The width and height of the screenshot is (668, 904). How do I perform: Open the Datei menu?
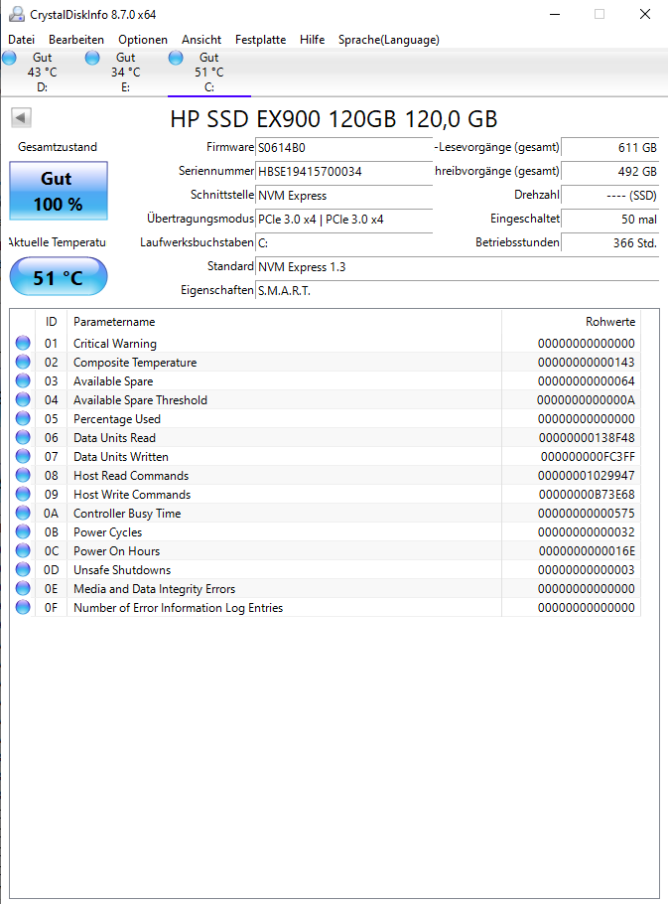tap(21, 39)
